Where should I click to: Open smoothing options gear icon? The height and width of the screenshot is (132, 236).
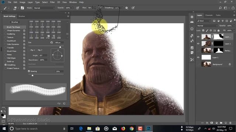coord(126,8)
